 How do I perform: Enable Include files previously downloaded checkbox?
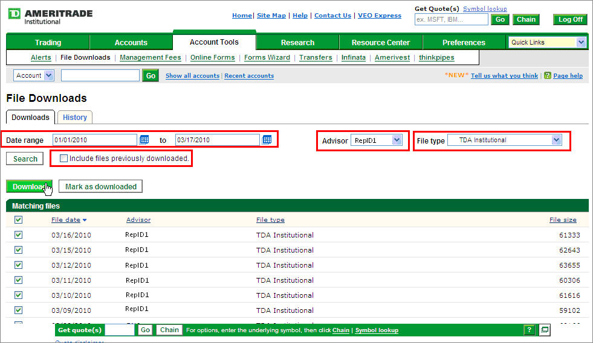click(x=64, y=159)
